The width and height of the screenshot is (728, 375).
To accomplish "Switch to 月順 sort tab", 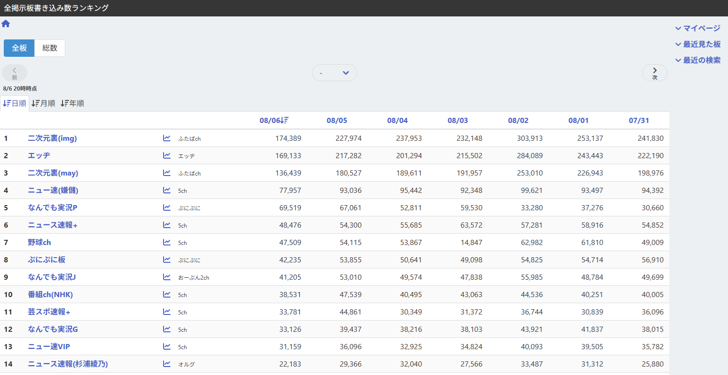I will [x=43, y=103].
